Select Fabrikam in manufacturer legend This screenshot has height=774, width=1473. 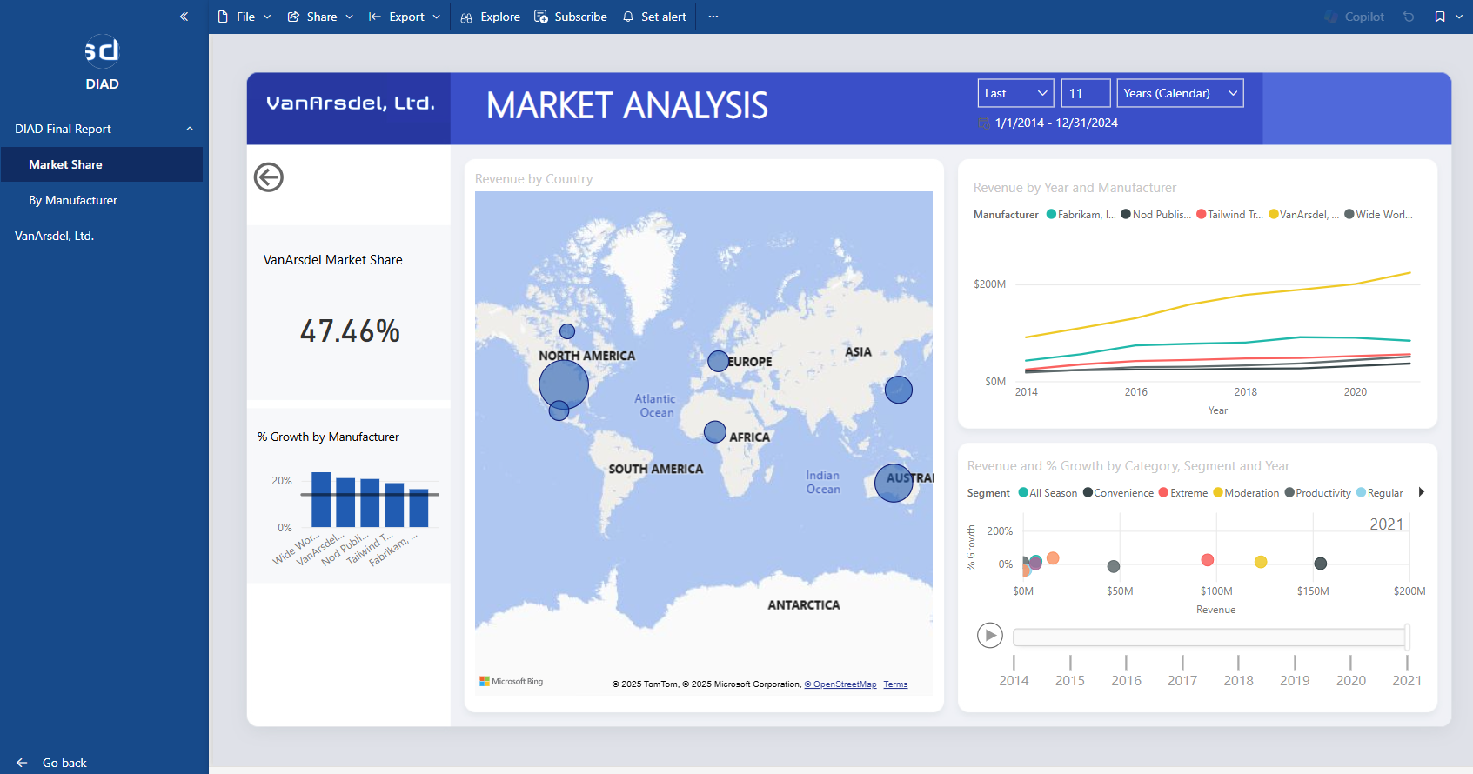(1081, 215)
